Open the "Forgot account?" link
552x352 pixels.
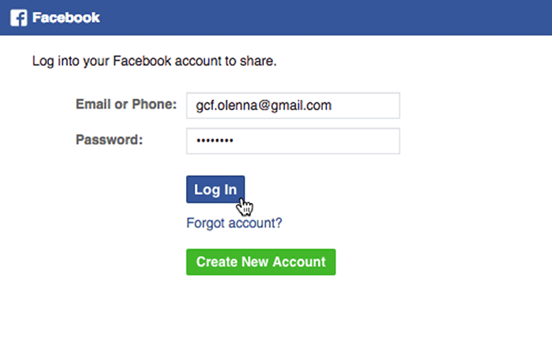click(x=234, y=223)
